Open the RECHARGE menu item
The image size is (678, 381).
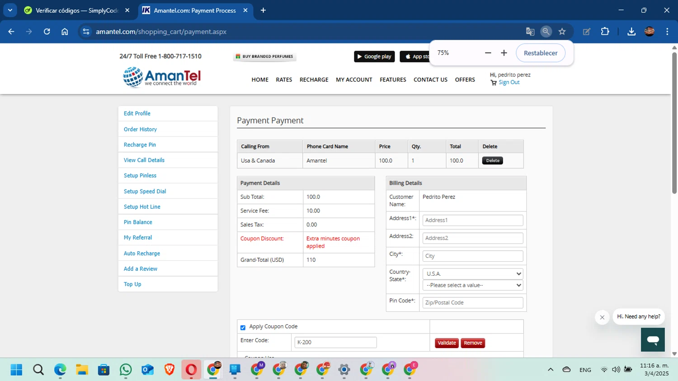point(314,80)
